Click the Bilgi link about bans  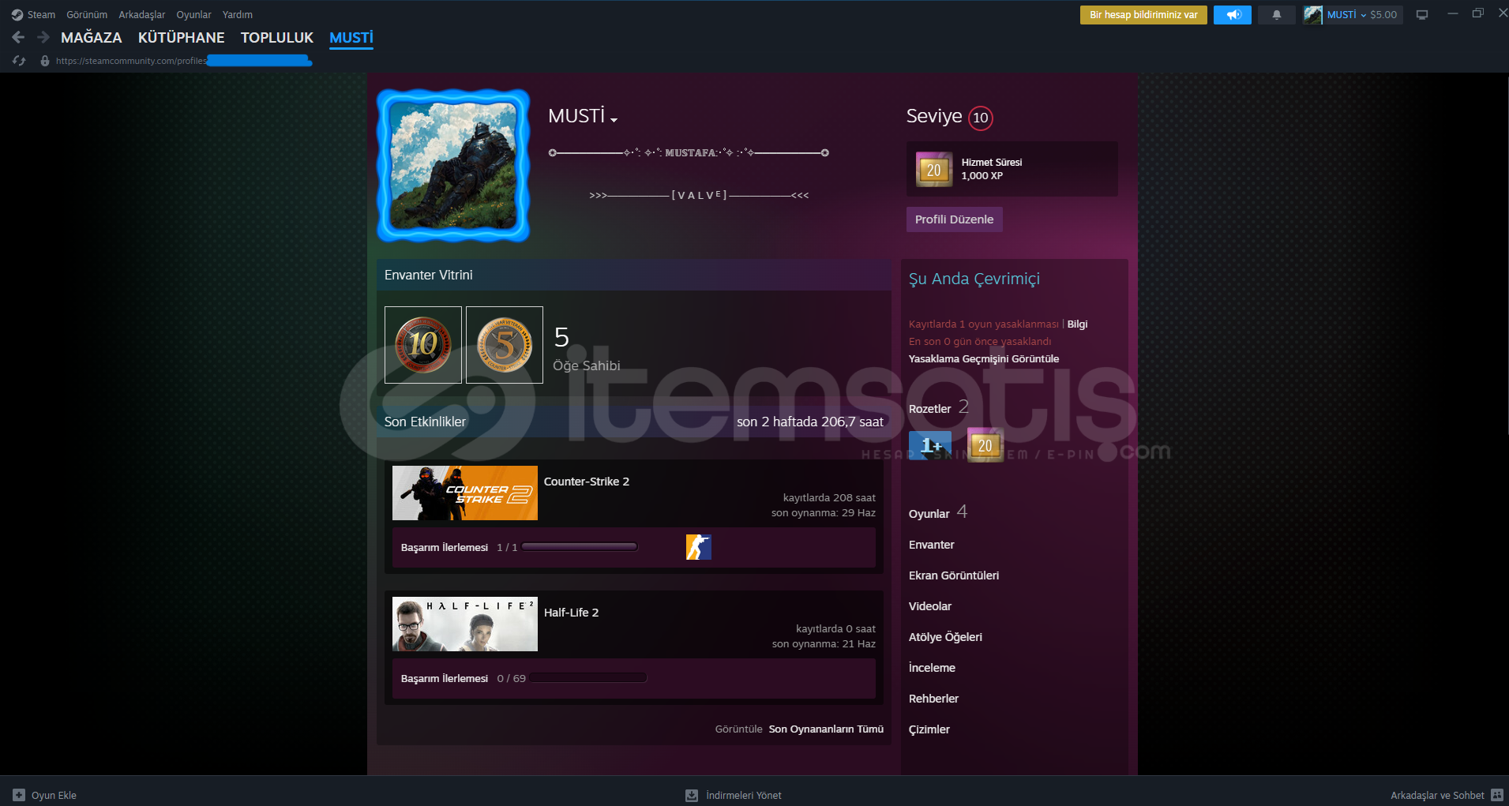point(1077,324)
